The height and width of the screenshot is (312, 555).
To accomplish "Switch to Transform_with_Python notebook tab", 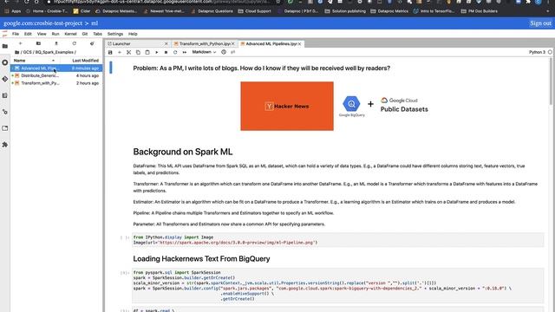I will (x=205, y=44).
